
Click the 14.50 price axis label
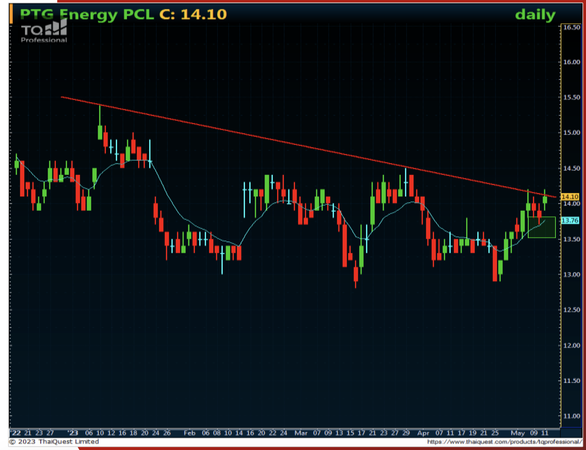(571, 168)
